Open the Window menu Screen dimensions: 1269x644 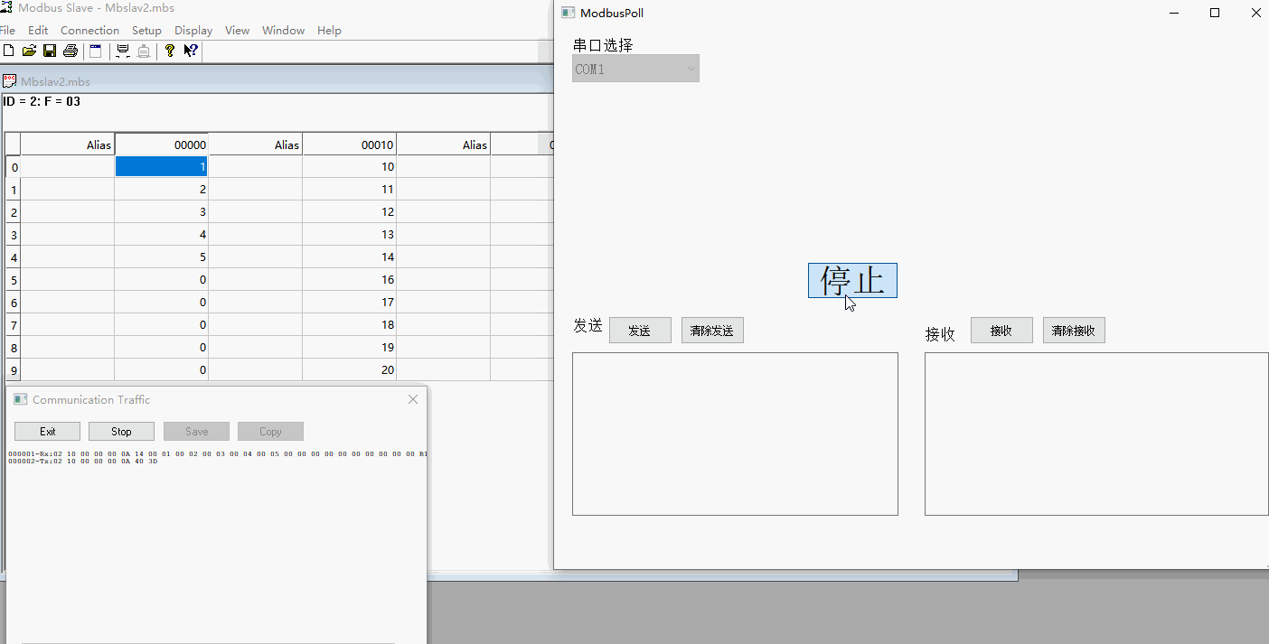(283, 30)
